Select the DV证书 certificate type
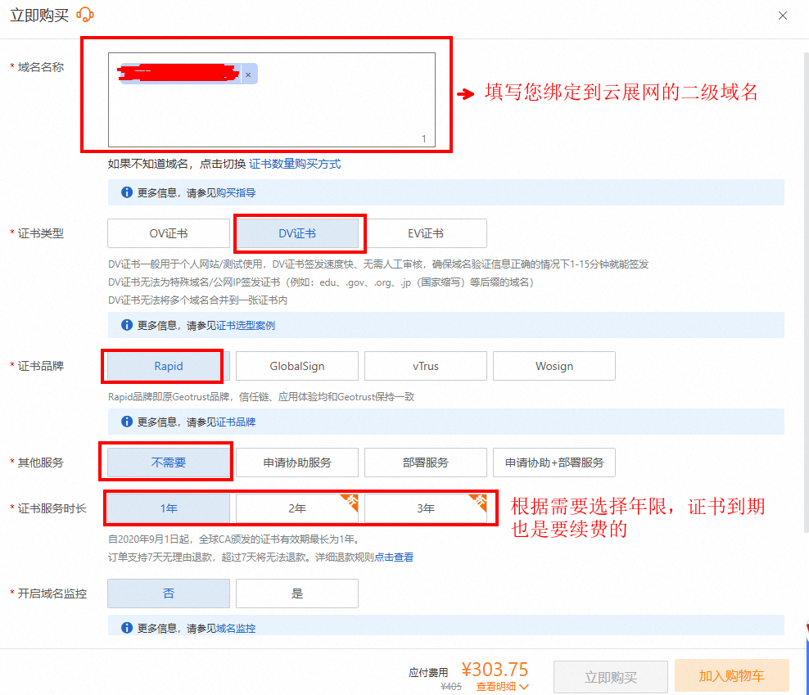The image size is (809, 695). tap(297, 233)
